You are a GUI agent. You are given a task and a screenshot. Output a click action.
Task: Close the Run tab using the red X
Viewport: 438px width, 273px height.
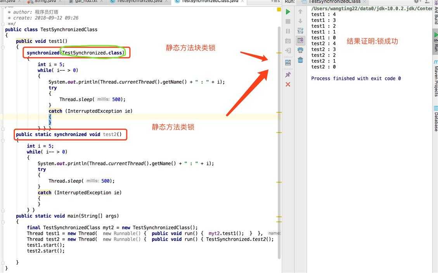point(288,84)
